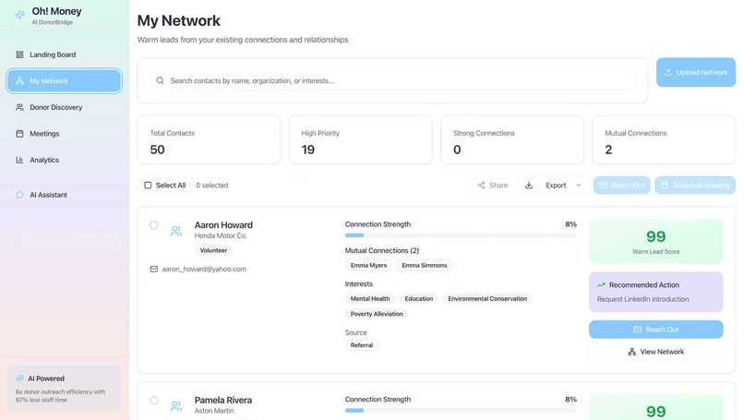
Task: Open the My Network sidebar item
Action: 64,81
